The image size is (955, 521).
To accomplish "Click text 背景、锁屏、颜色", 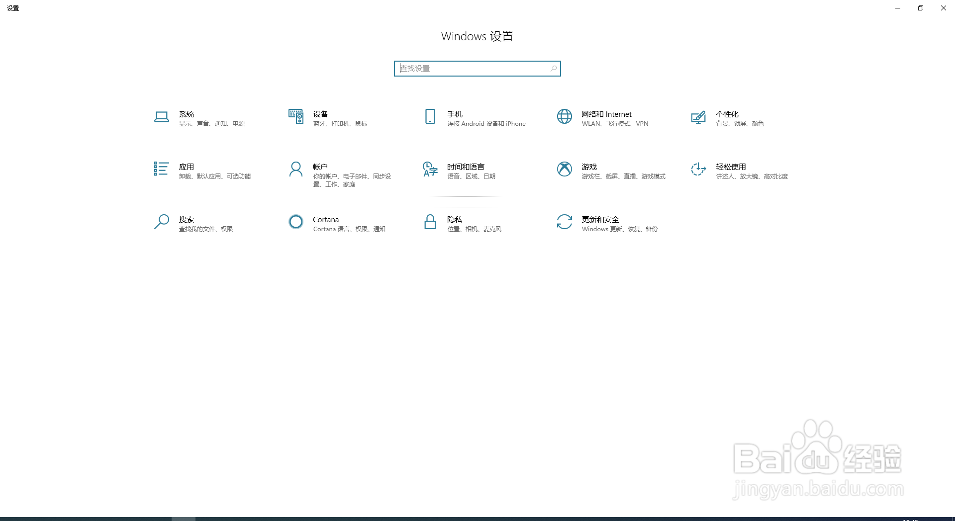I will click(740, 124).
